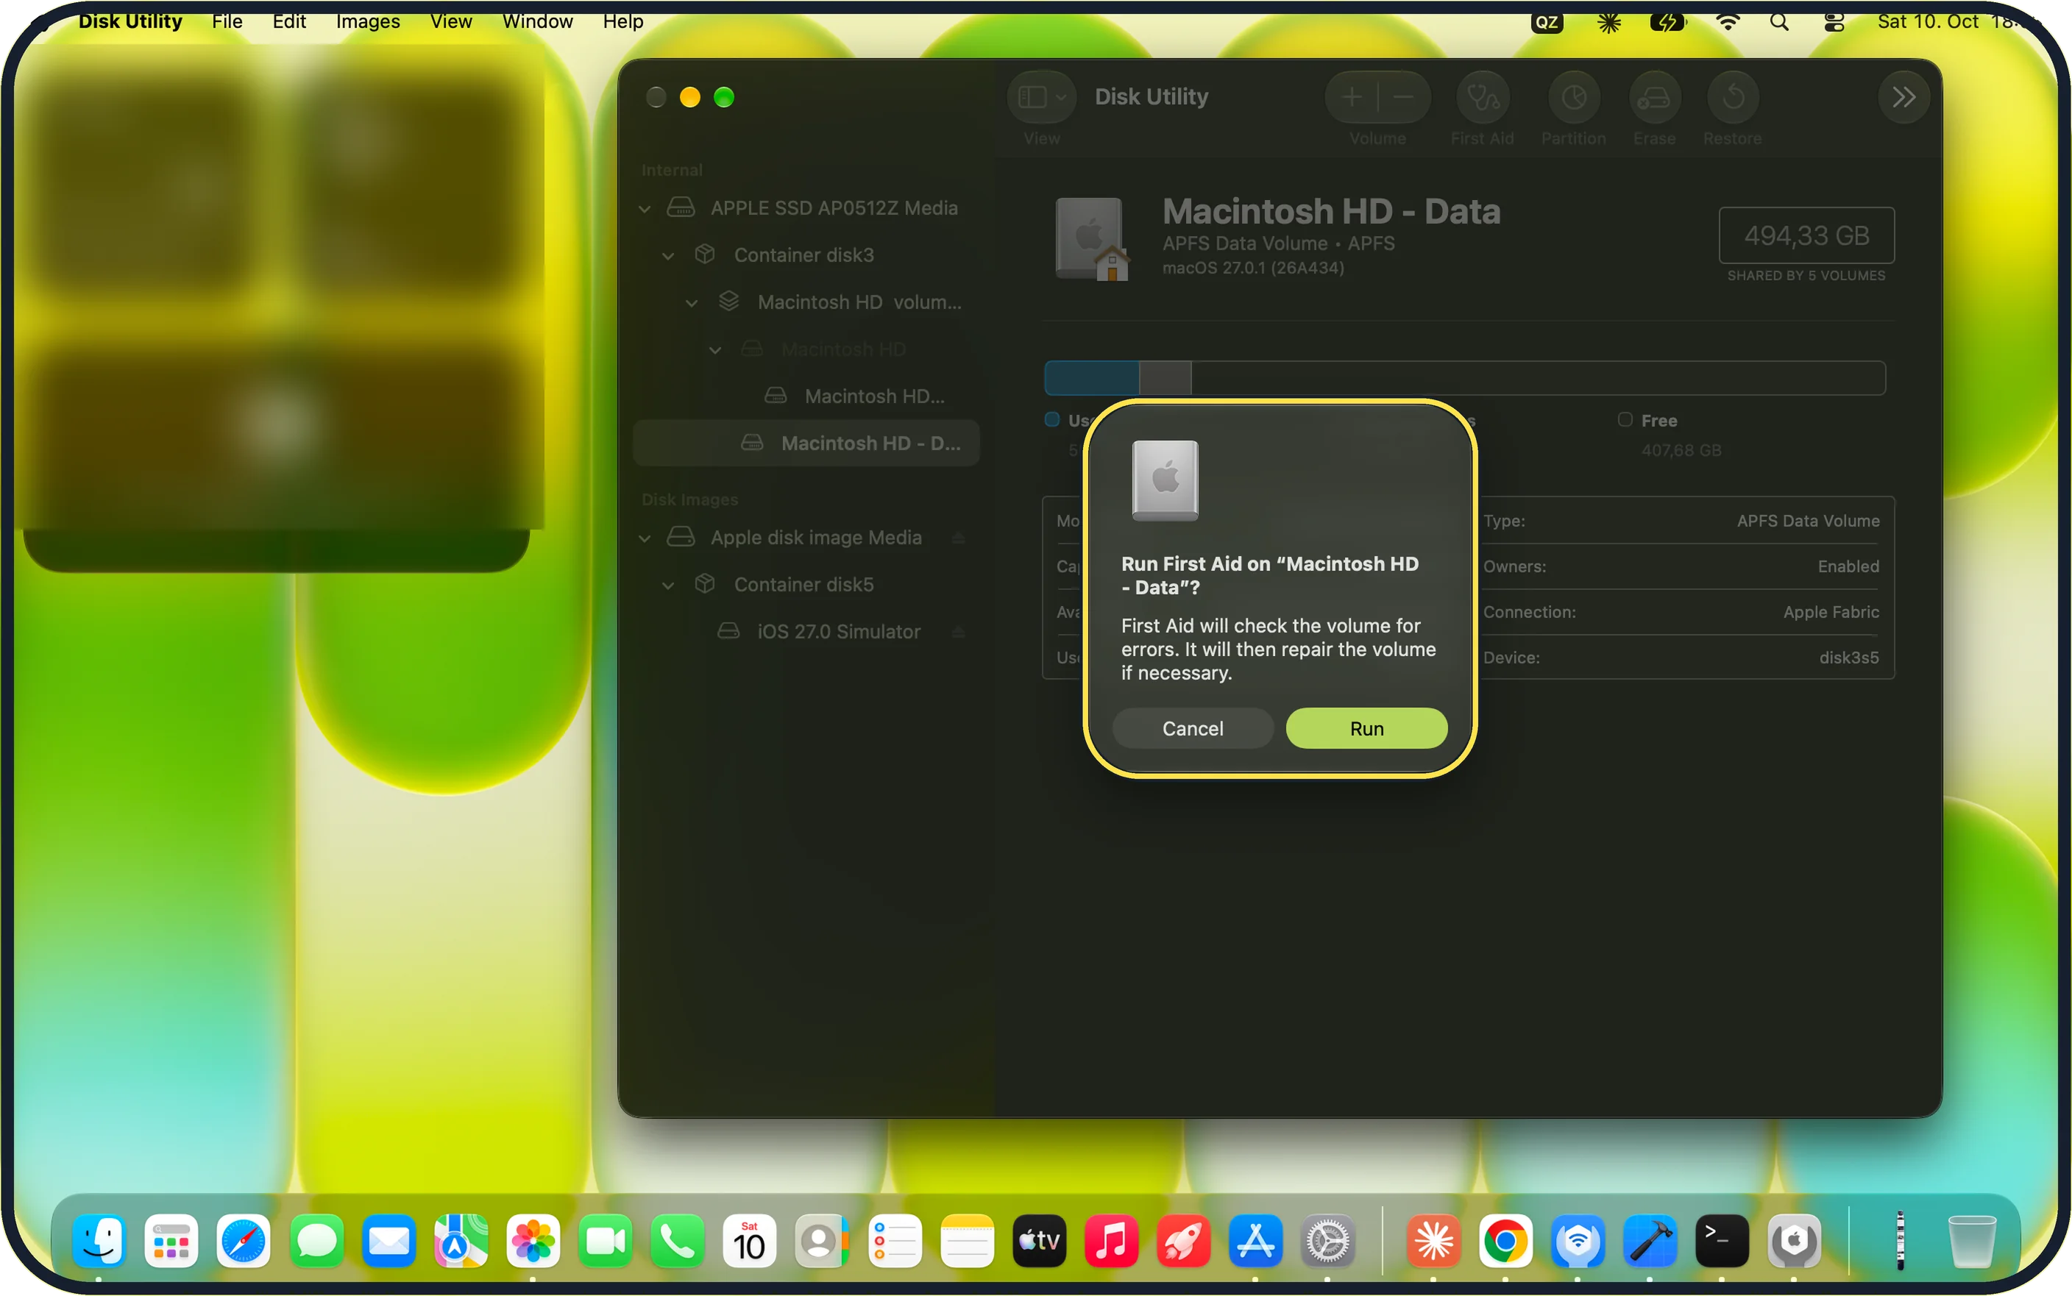The image size is (2072, 1296).
Task: Open Spotlight search in the menu bar
Action: [1779, 21]
